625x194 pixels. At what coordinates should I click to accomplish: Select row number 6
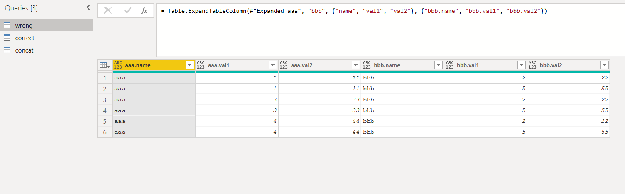(105, 132)
